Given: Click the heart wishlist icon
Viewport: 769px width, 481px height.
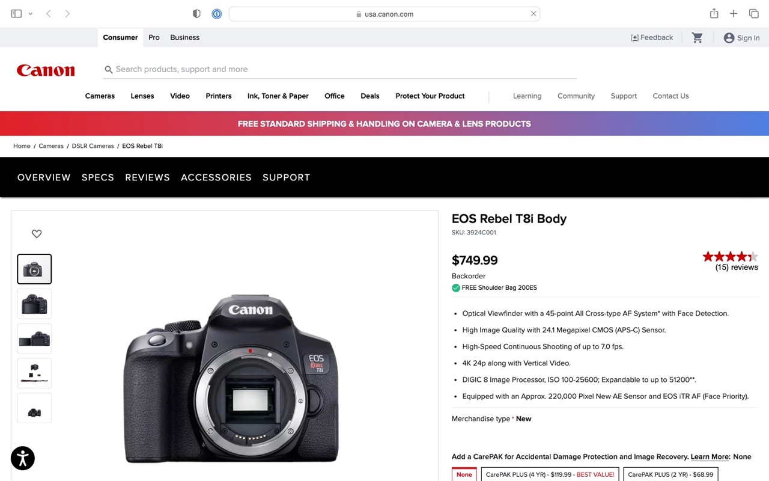Looking at the screenshot, I should click(x=37, y=234).
